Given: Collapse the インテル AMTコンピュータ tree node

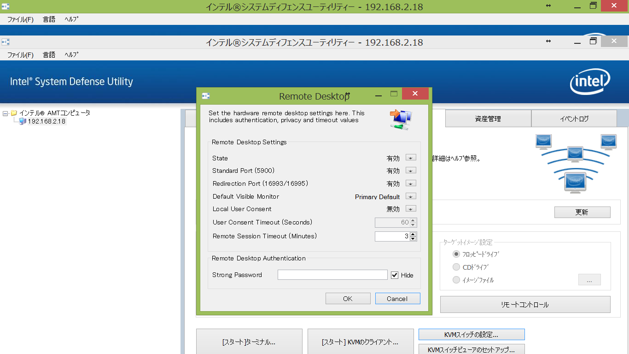Looking at the screenshot, I should click(5, 113).
